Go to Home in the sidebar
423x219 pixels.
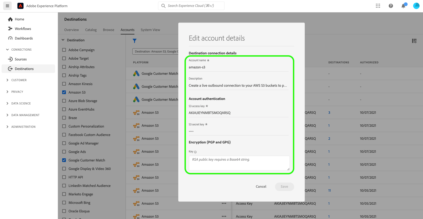tap(19, 19)
